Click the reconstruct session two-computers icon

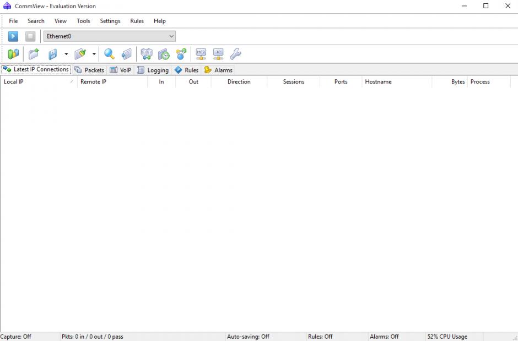tap(147, 54)
